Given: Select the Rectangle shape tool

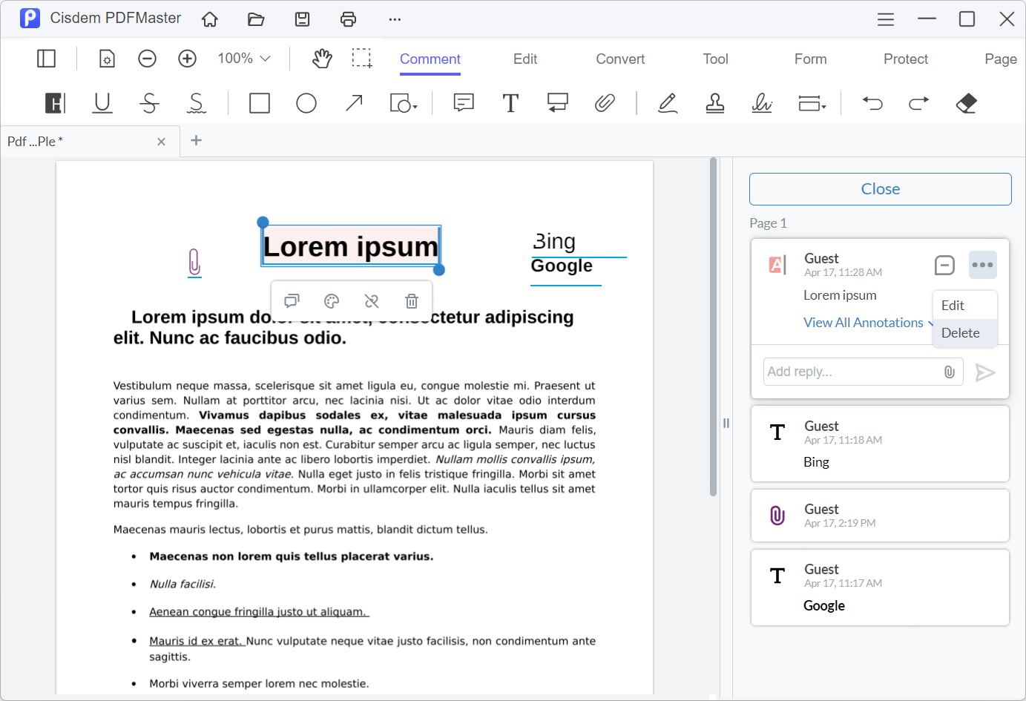Looking at the screenshot, I should coord(260,103).
